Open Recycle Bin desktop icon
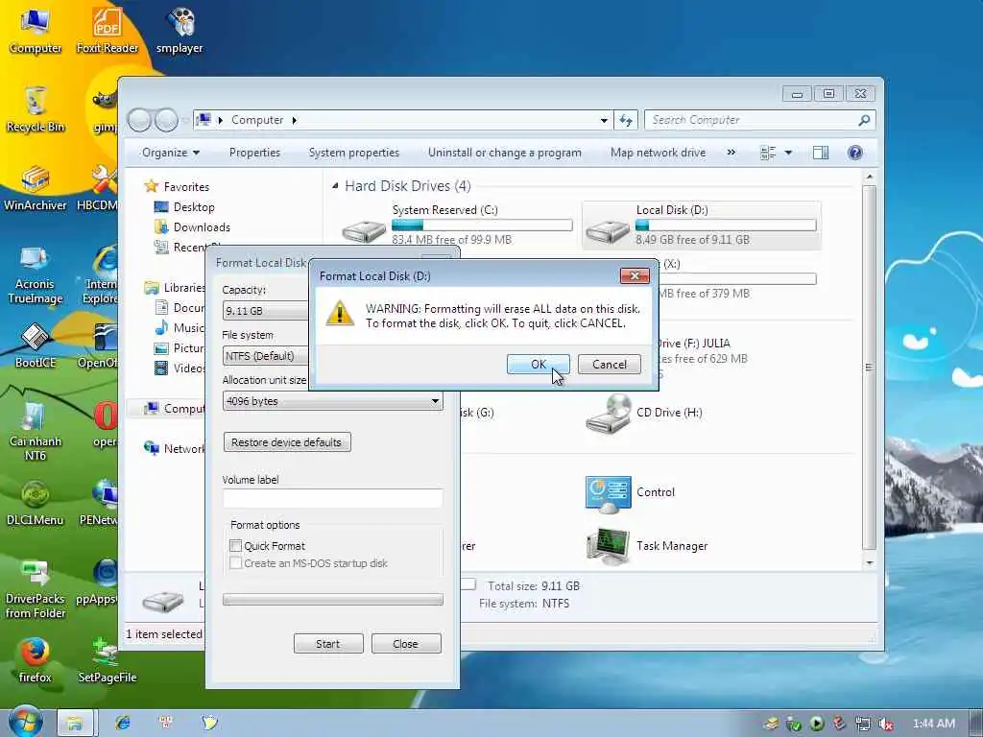Viewport: 983px width, 737px height. (36, 109)
